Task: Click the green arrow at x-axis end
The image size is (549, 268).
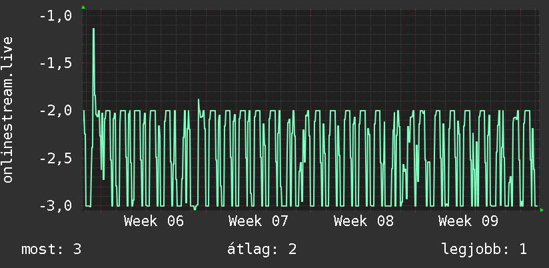Action: click(542, 210)
